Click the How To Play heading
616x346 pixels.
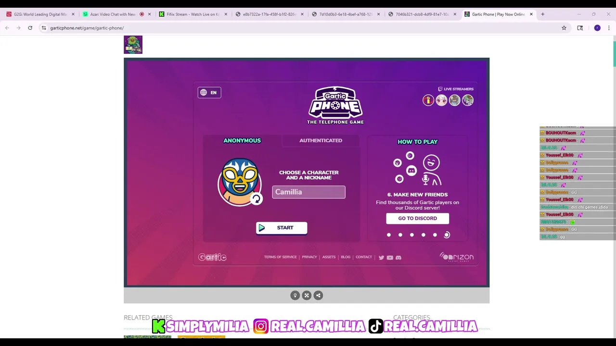[417, 142]
